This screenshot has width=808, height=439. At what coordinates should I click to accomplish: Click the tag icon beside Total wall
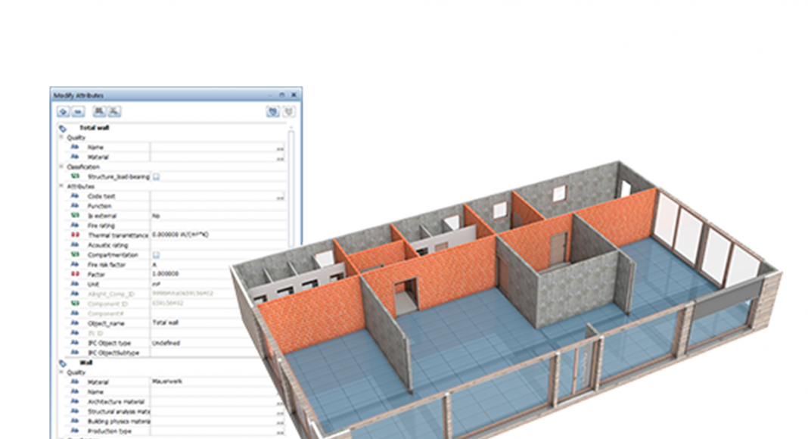[63, 129]
